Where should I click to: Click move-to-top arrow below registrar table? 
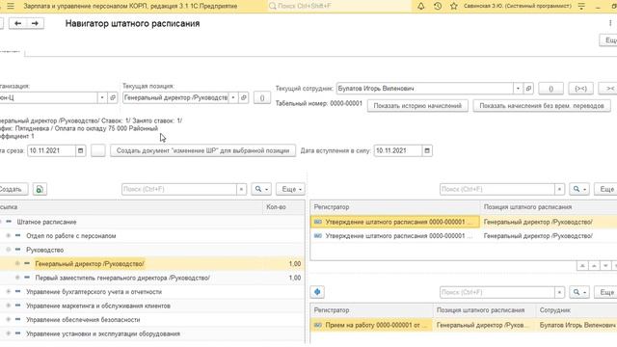click(582, 266)
